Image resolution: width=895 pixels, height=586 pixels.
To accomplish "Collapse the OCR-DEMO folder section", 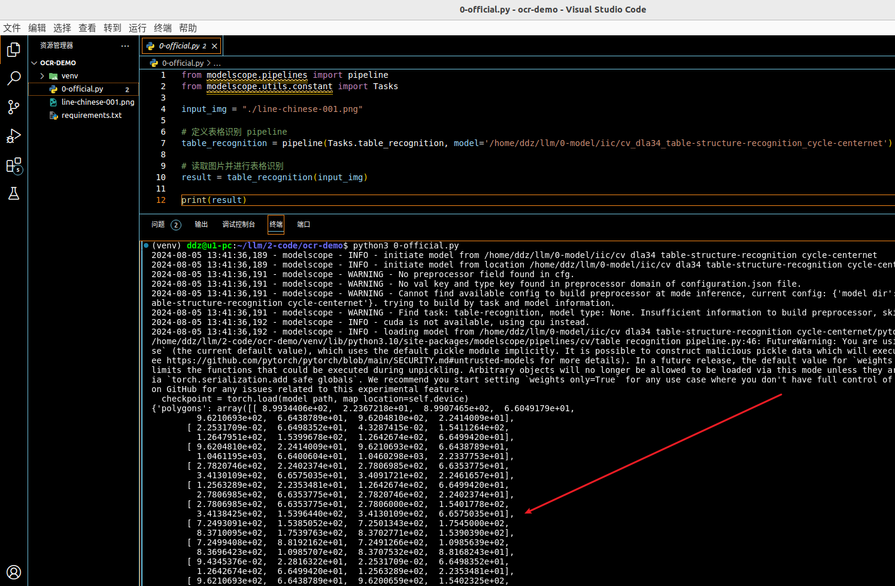I will tap(34, 63).
